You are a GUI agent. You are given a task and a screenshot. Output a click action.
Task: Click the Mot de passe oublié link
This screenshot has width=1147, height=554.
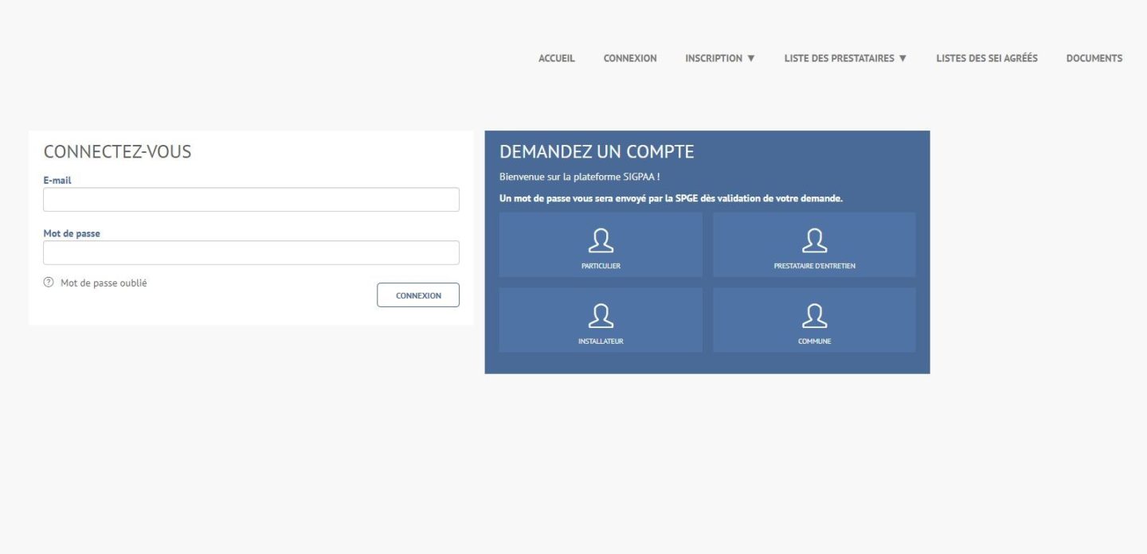pos(104,283)
